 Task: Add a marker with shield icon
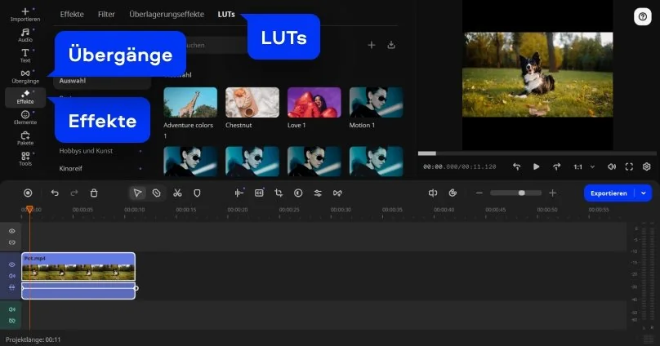(197, 193)
